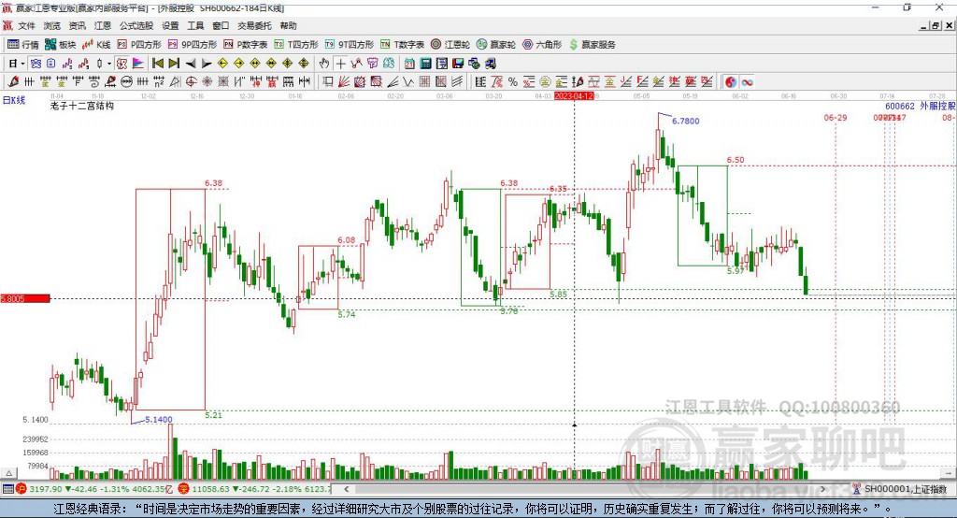Click the black left-arrow scroll icon
The width and height of the screenshot is (957, 518).
(191, 64)
